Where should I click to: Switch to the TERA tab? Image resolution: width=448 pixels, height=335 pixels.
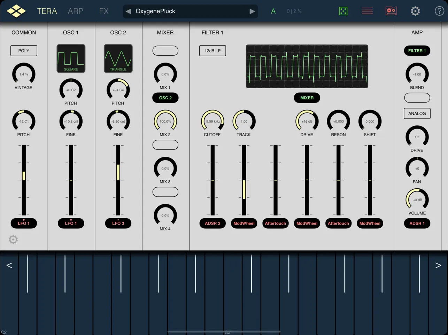pos(47,11)
